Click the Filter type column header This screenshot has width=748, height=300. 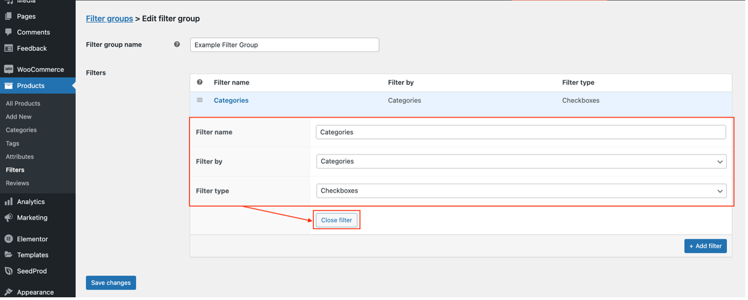pyautogui.click(x=578, y=83)
